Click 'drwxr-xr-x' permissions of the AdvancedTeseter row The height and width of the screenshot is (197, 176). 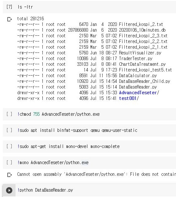[x=28, y=93]
